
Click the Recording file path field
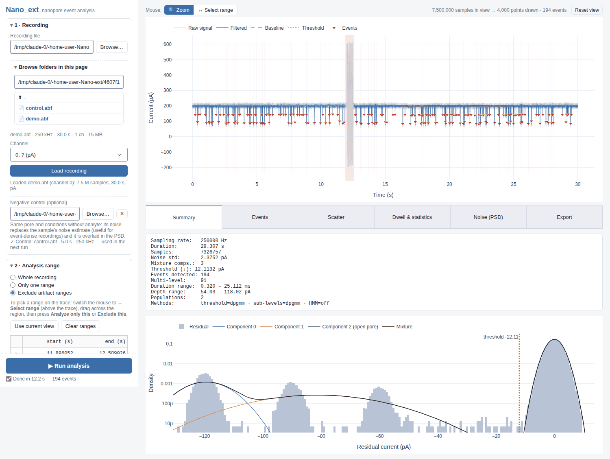tap(52, 47)
